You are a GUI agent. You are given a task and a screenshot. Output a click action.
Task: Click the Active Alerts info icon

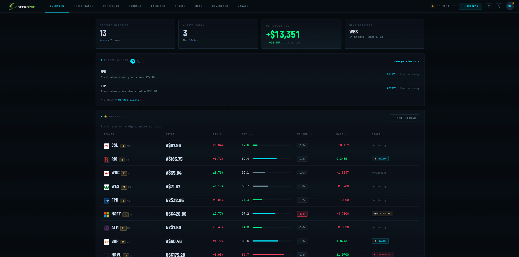(x=139, y=61)
